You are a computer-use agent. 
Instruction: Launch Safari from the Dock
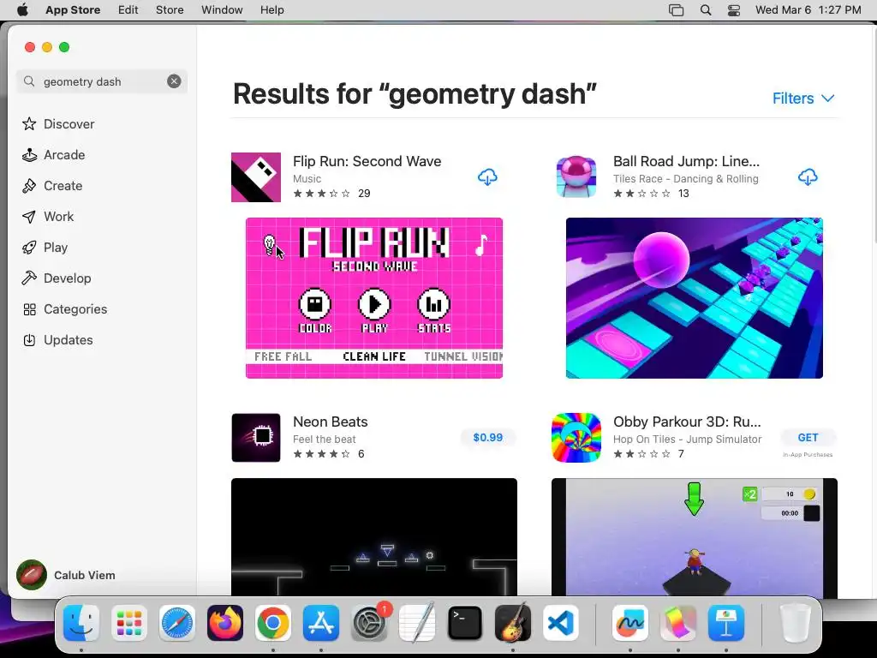pyautogui.click(x=177, y=622)
